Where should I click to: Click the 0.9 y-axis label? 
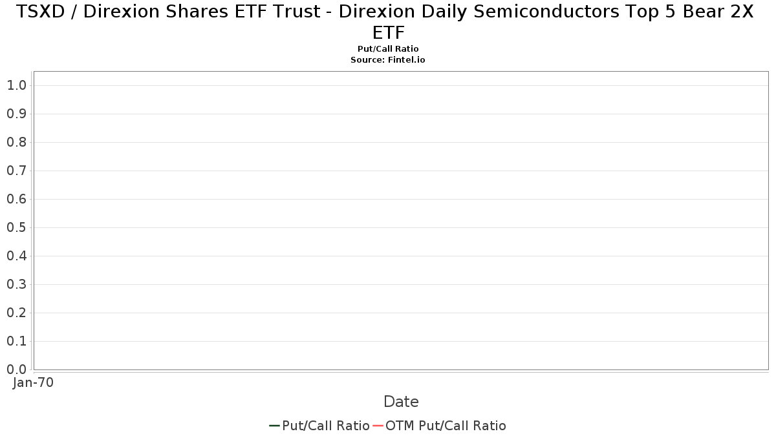tap(16, 114)
